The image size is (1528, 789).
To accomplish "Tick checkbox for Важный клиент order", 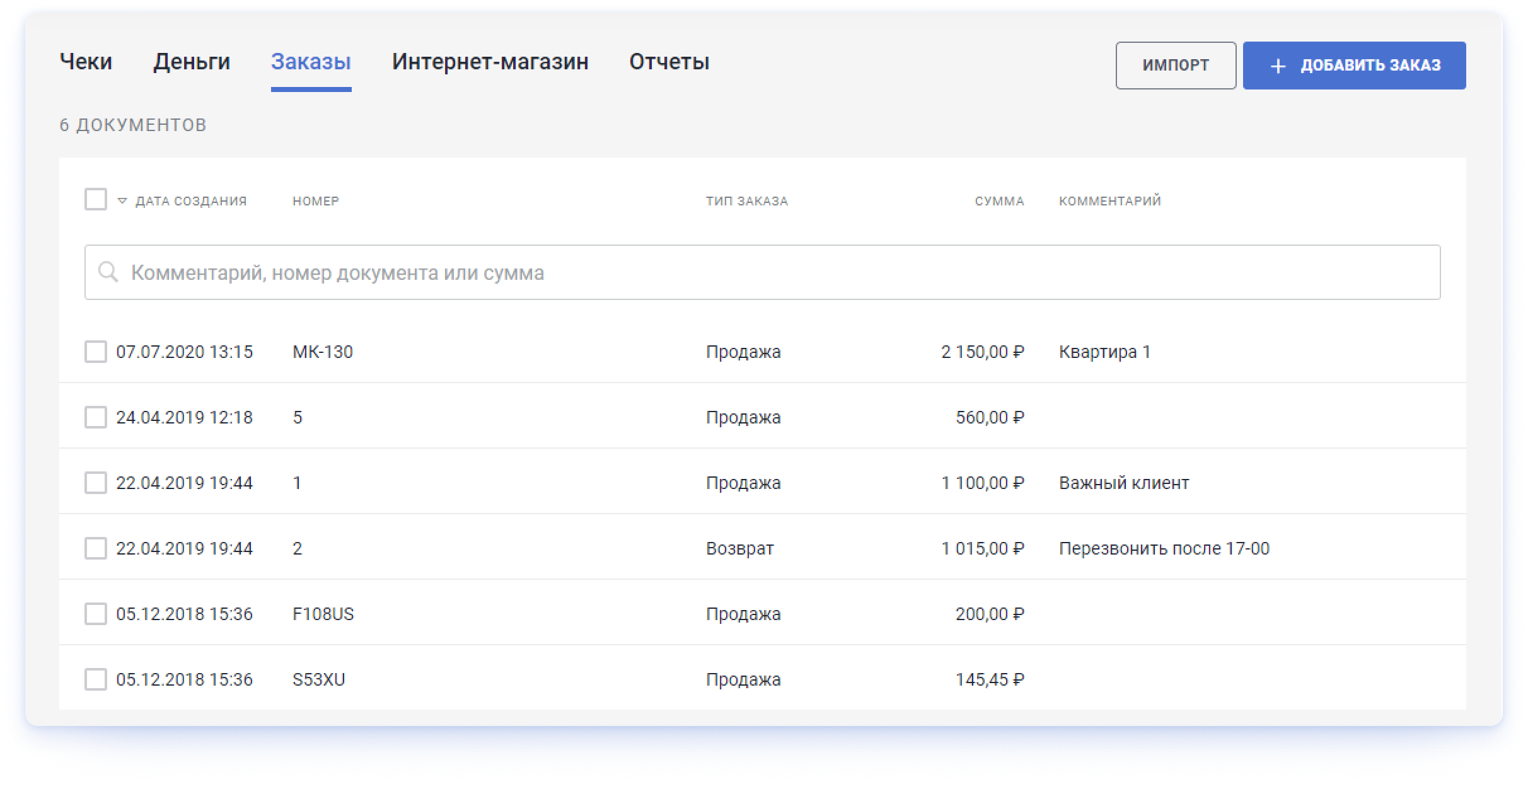I will pyautogui.click(x=96, y=483).
